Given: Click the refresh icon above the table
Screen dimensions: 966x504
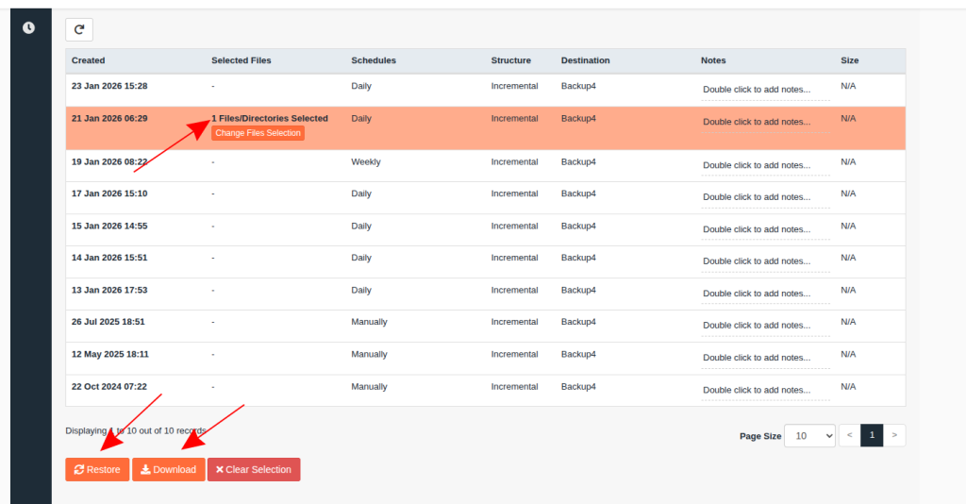Looking at the screenshot, I should [x=79, y=29].
